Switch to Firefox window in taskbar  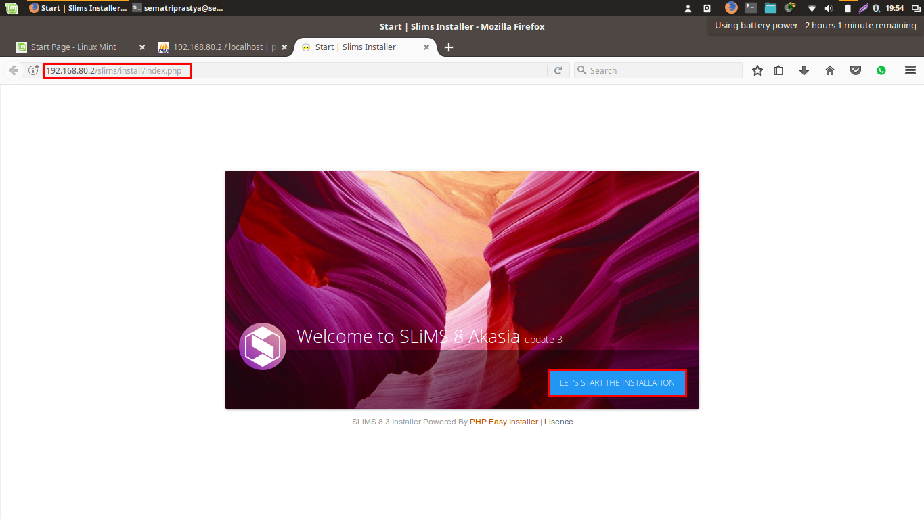[x=78, y=8]
